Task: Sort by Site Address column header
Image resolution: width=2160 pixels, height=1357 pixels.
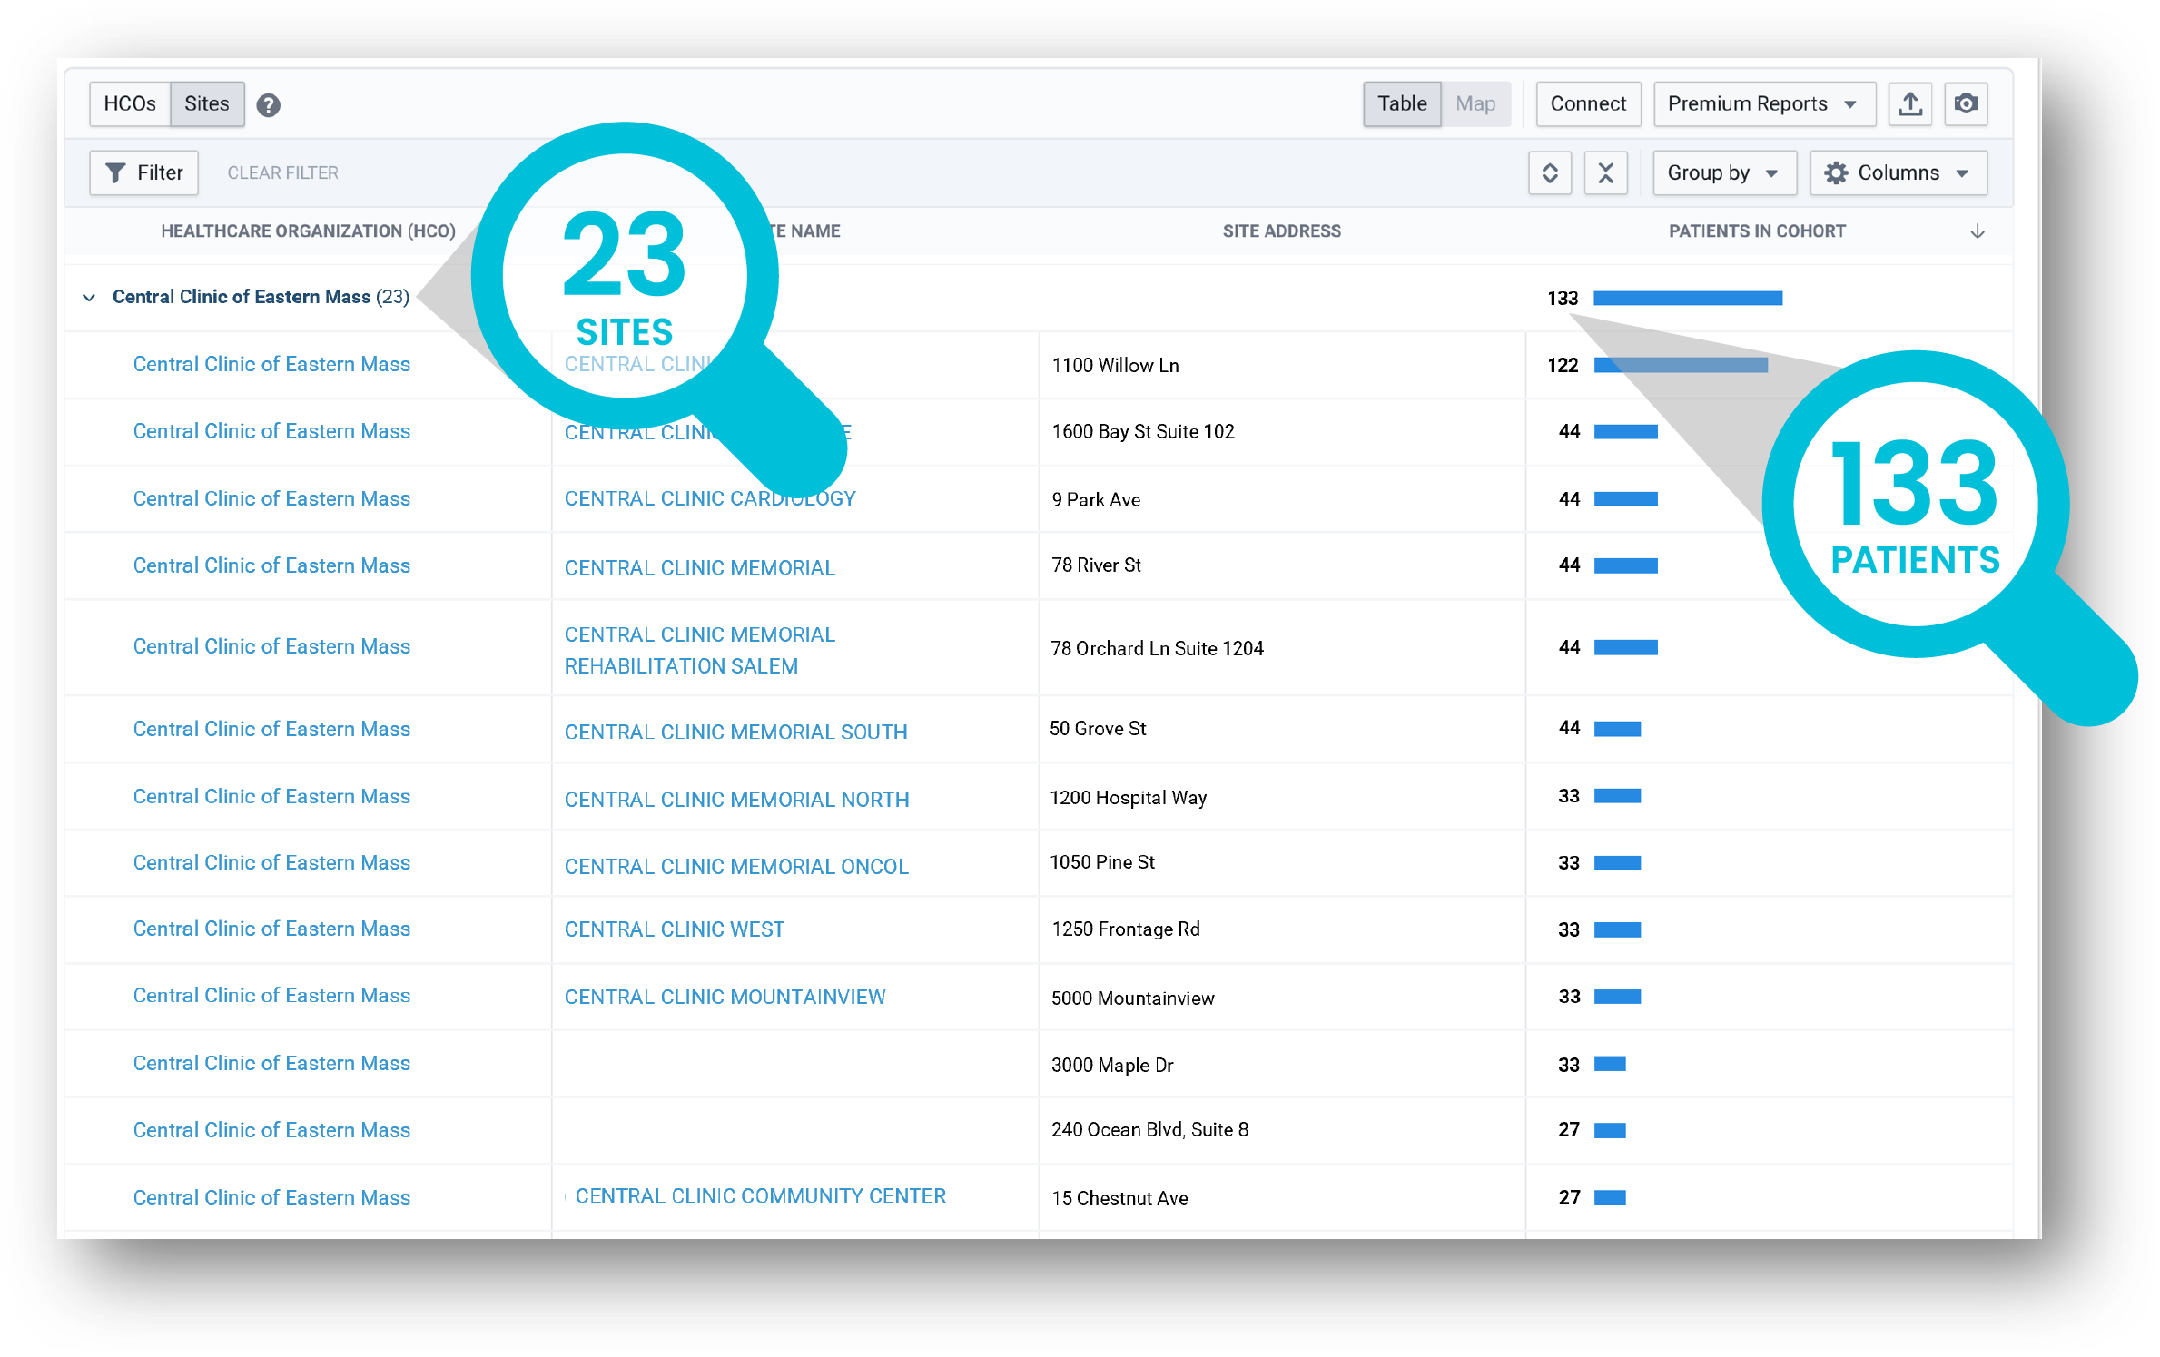Action: click(x=1281, y=231)
